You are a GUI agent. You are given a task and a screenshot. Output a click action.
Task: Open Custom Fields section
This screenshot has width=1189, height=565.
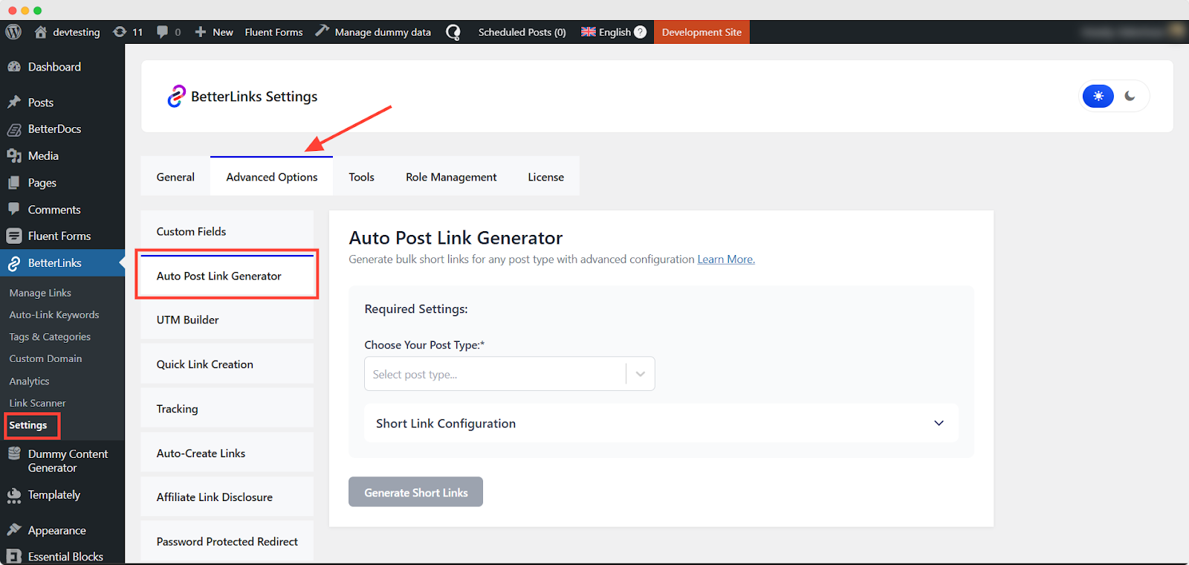click(227, 231)
